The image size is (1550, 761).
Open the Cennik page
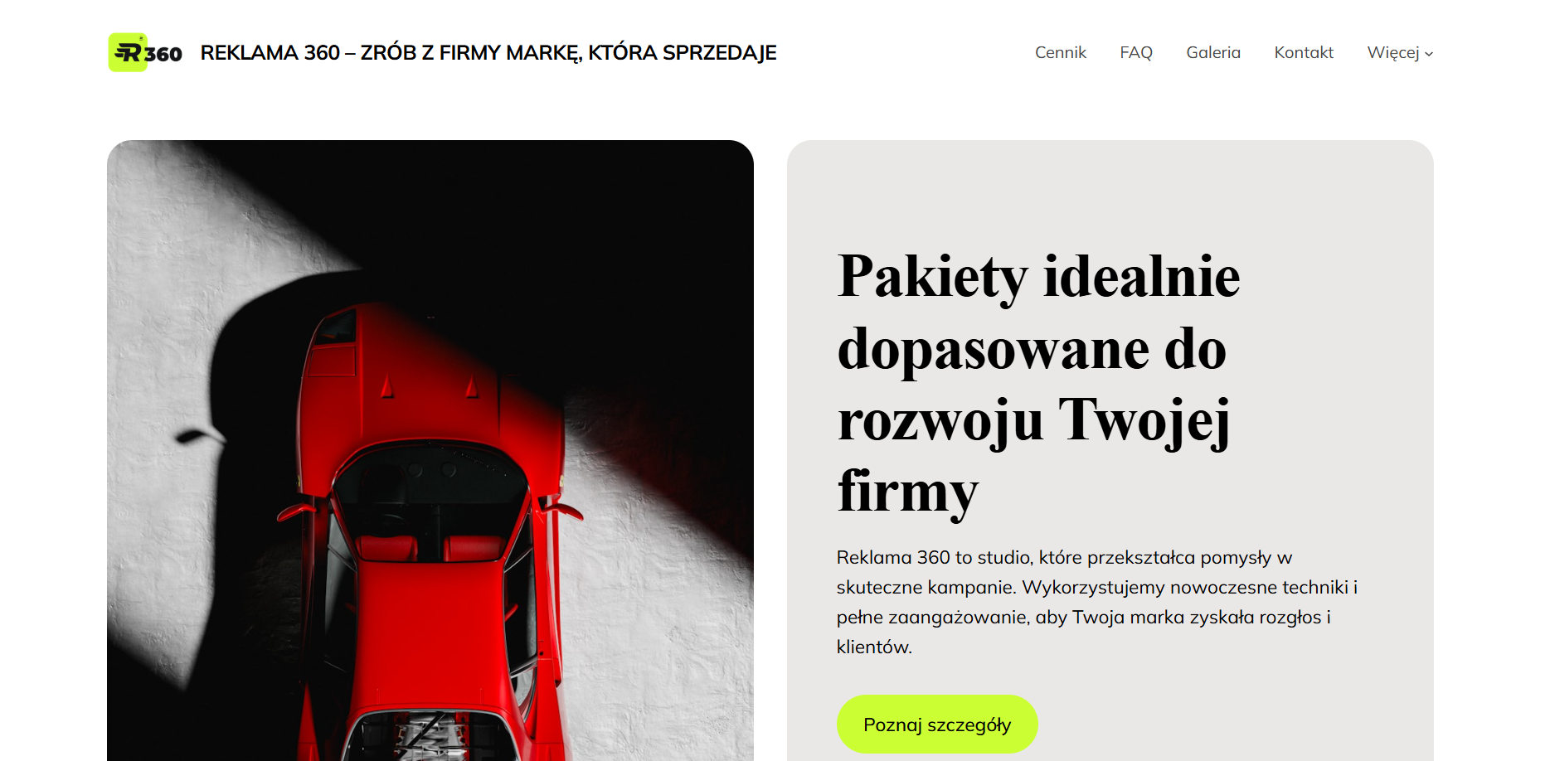tap(1060, 52)
